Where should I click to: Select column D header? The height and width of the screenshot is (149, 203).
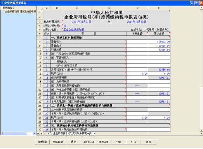pyautogui.click(x=109, y=8)
